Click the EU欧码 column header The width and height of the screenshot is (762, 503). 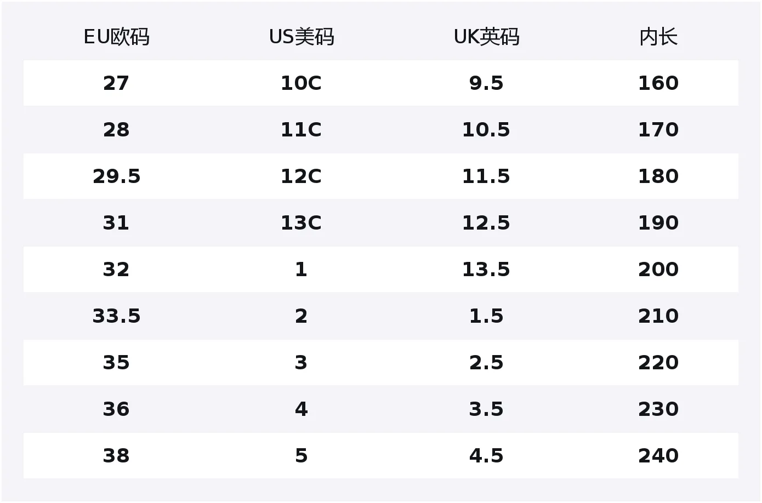[x=116, y=37]
